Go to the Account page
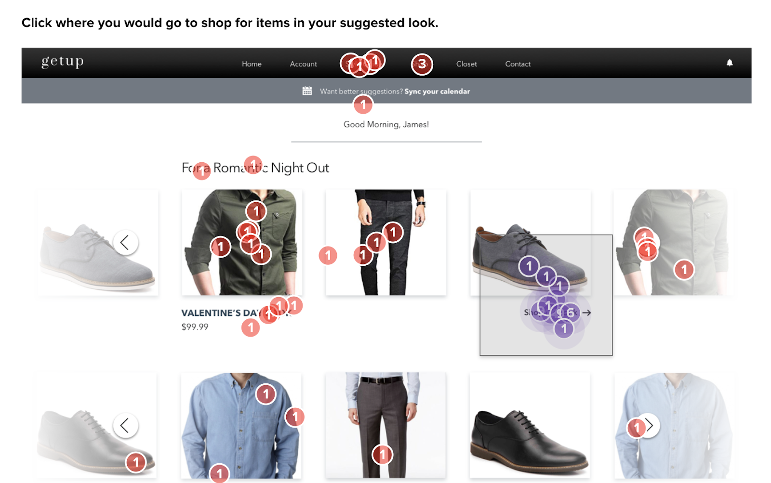The height and width of the screenshot is (483, 771). [304, 64]
